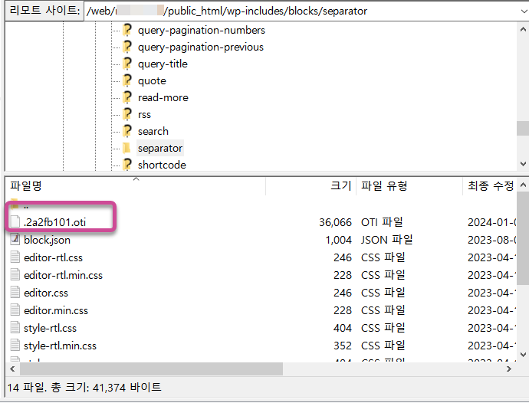
Task: Select the quote tree folder
Action: coord(152,81)
